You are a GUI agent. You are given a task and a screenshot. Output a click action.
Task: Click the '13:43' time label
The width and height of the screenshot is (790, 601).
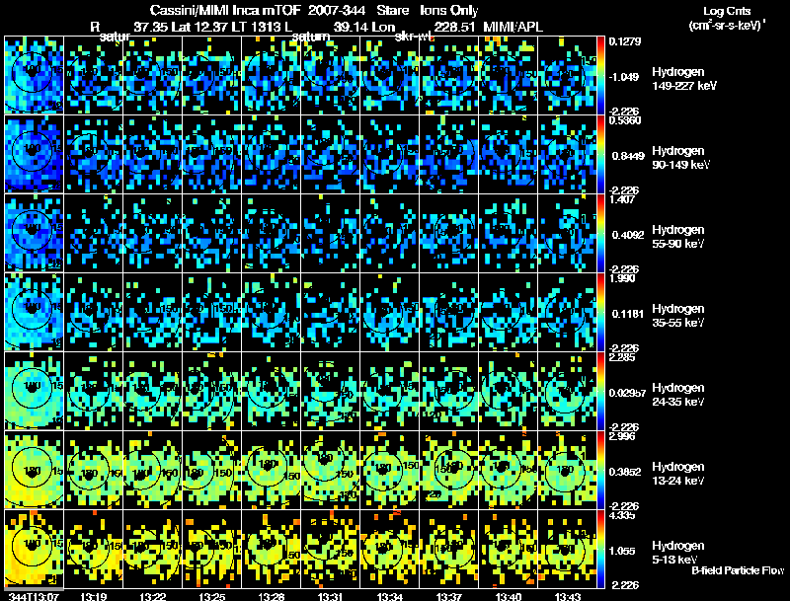point(567,596)
